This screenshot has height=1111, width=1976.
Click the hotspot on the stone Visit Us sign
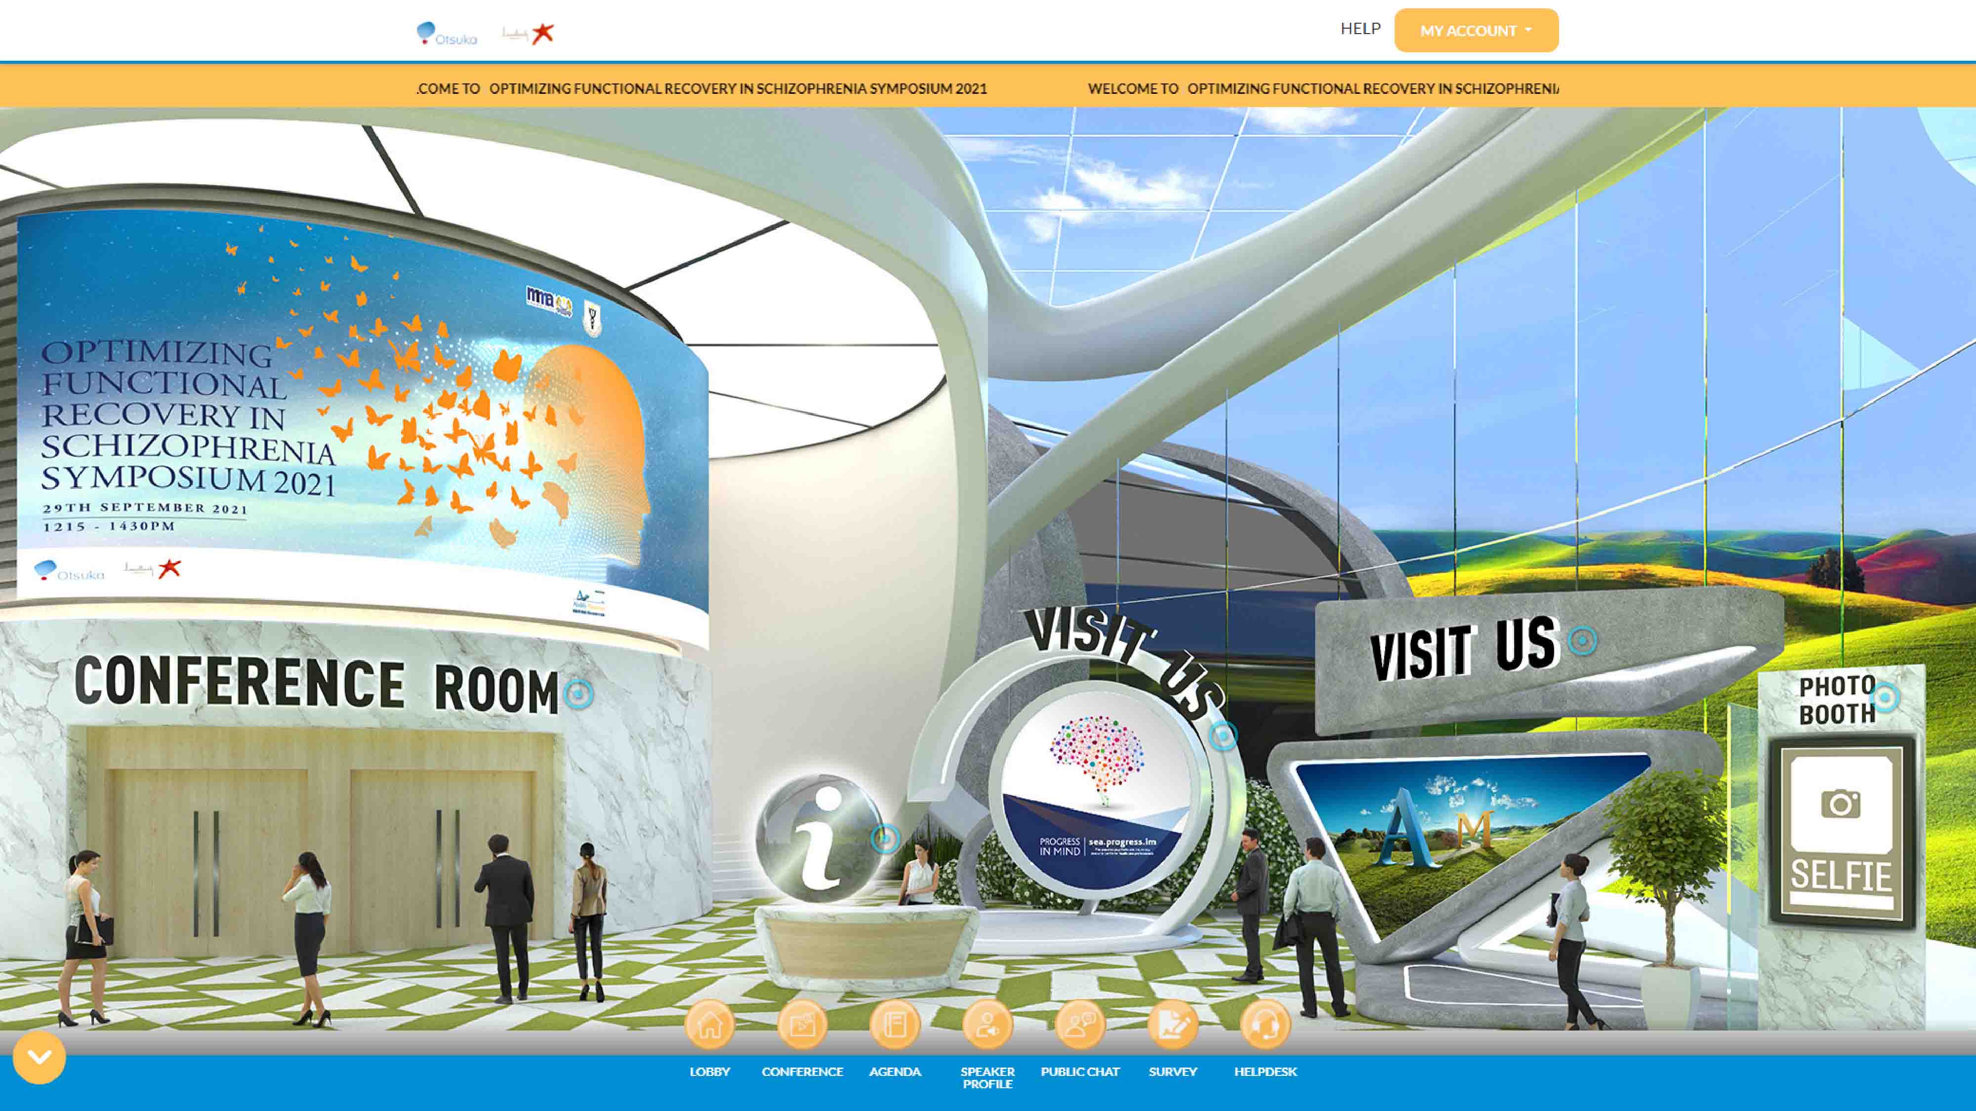1582,640
